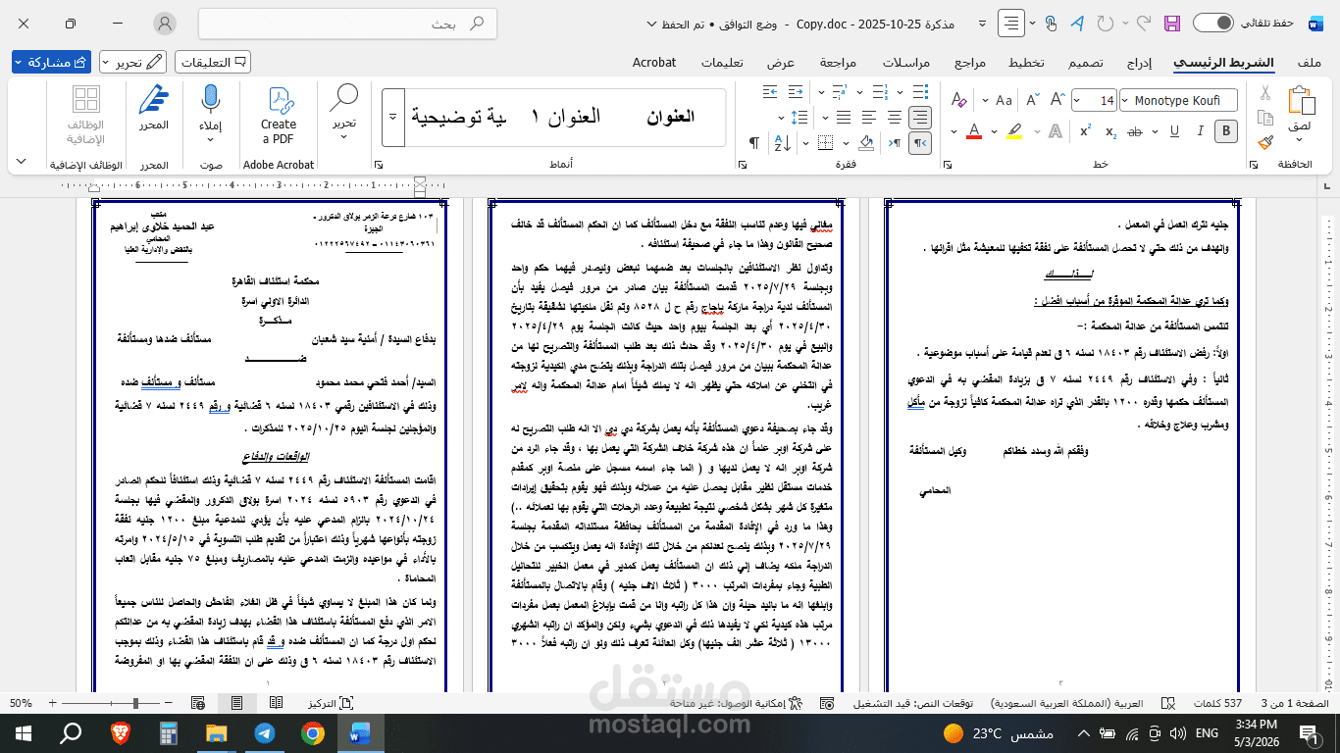
Task: Toggle show paragraph marks ¶
Action: (753, 143)
